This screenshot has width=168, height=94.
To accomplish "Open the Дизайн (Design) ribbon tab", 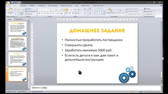I will pos(32,6).
